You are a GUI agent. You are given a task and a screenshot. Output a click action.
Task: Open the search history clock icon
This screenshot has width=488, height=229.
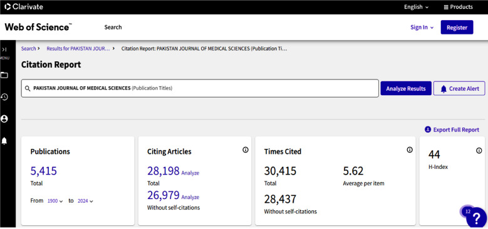[4, 97]
